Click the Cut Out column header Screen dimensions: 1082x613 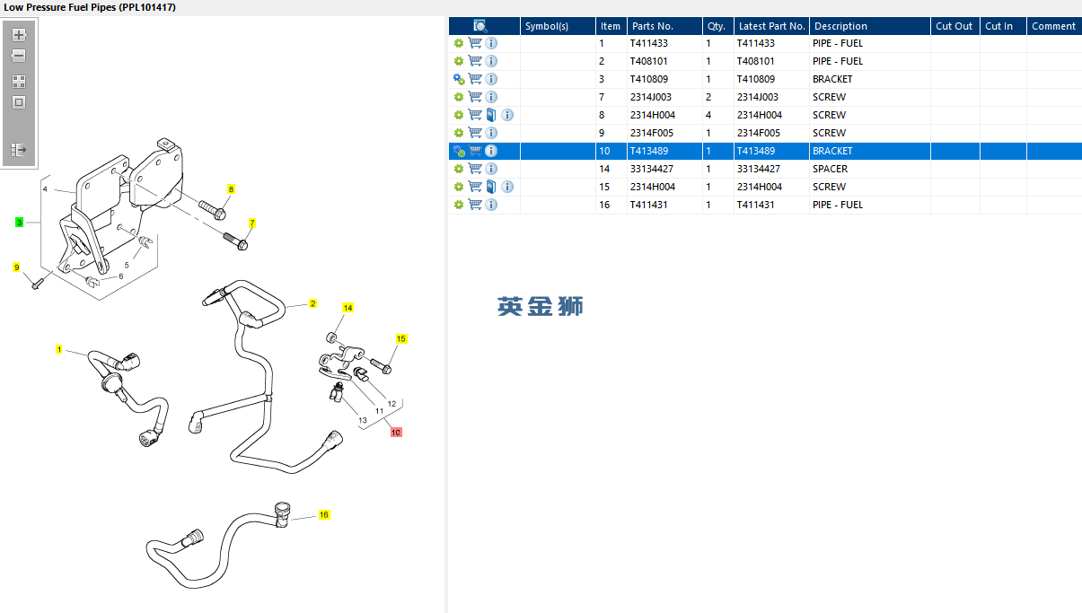coord(954,26)
